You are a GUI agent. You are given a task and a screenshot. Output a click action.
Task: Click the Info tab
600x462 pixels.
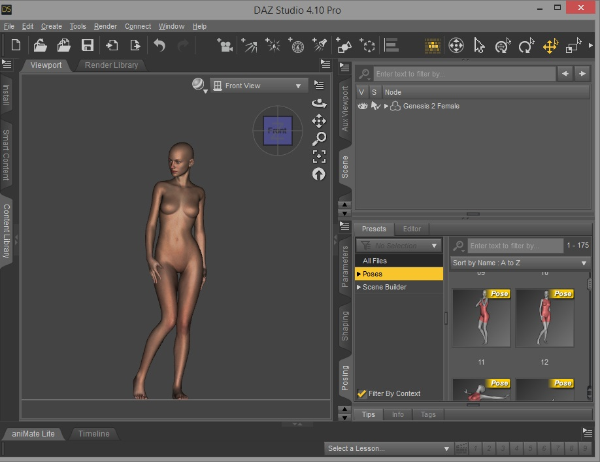[397, 414]
